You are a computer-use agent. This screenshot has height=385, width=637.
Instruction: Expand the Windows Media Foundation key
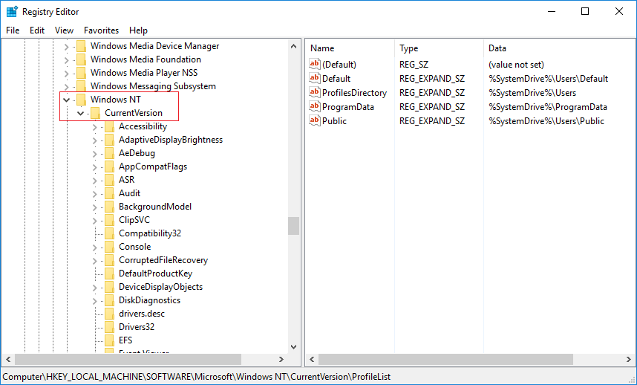(67, 59)
